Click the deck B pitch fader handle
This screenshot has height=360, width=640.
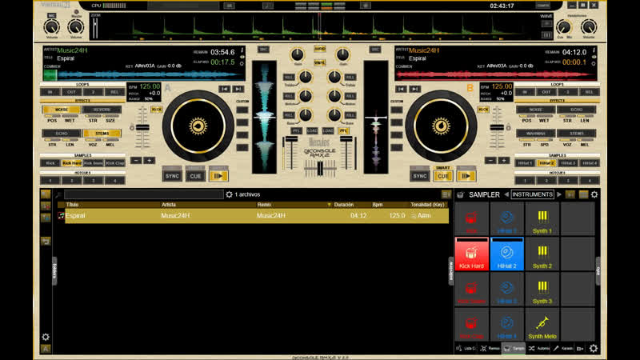click(497, 128)
